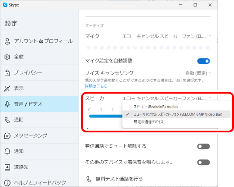Switch to 表示 settings
234x187 pixels.
click(x=39, y=88)
